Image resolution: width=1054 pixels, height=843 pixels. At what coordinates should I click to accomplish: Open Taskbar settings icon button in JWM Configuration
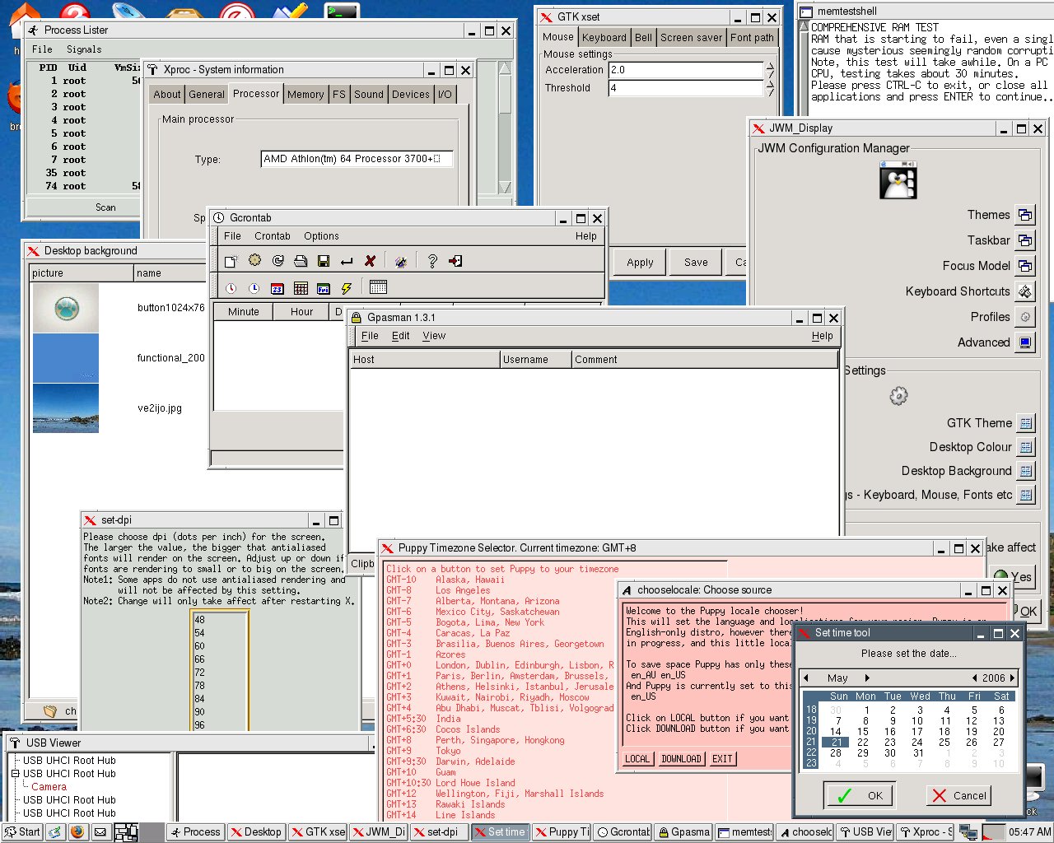[1025, 240]
